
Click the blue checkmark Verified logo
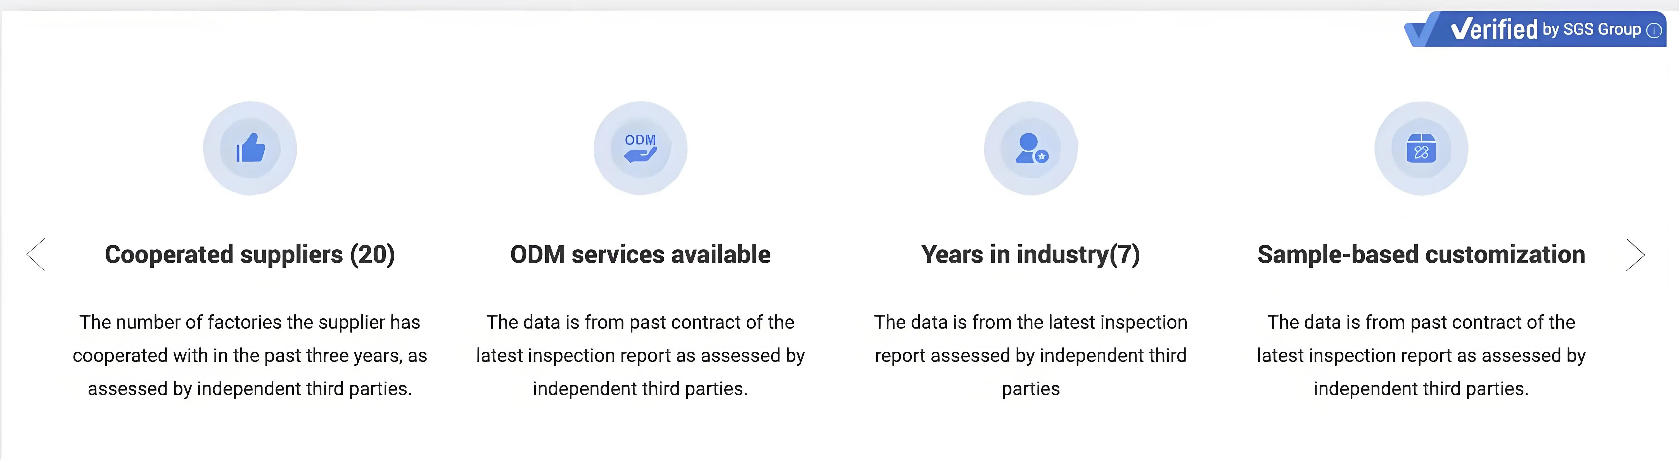click(1422, 31)
